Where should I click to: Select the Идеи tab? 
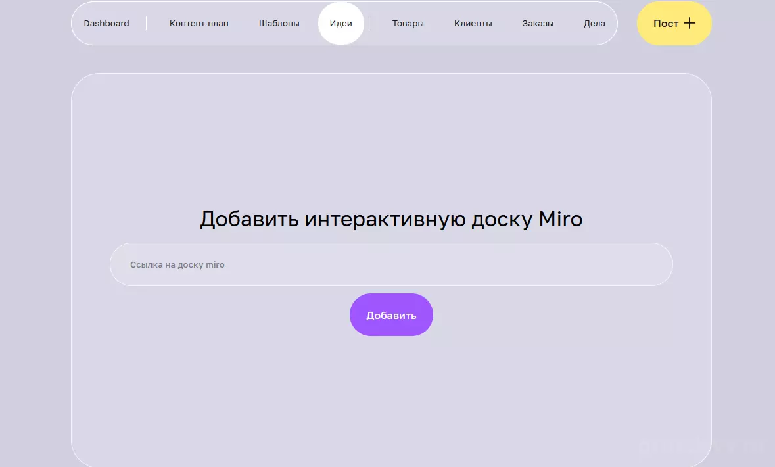point(341,23)
